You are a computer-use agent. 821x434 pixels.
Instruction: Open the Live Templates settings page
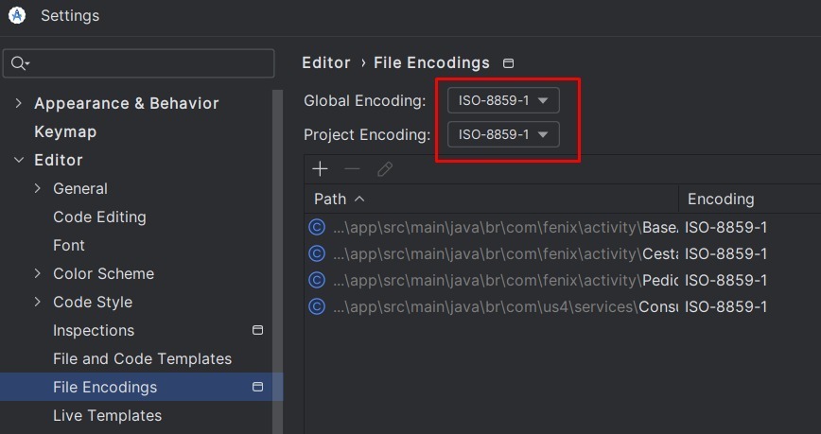coord(107,415)
